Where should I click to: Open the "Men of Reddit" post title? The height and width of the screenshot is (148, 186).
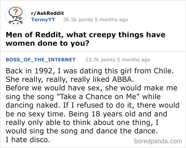[85, 35]
